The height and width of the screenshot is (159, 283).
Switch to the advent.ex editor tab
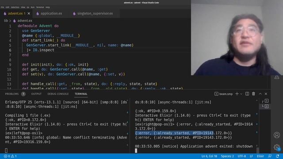tap(17, 14)
